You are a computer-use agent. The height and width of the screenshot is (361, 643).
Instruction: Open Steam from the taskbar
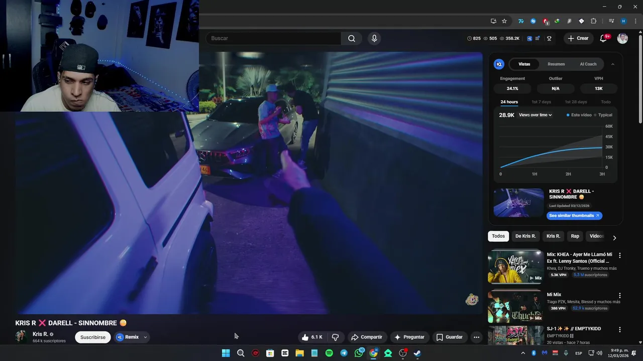click(x=417, y=353)
